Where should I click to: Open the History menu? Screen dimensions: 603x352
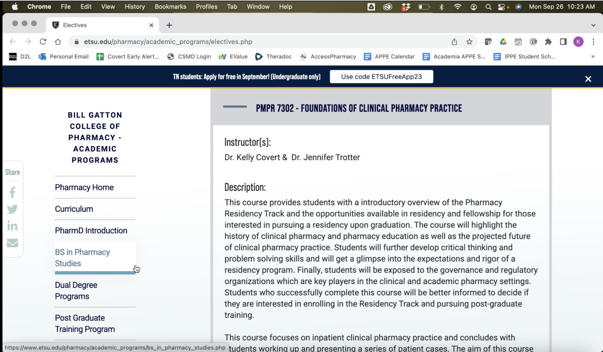(134, 7)
